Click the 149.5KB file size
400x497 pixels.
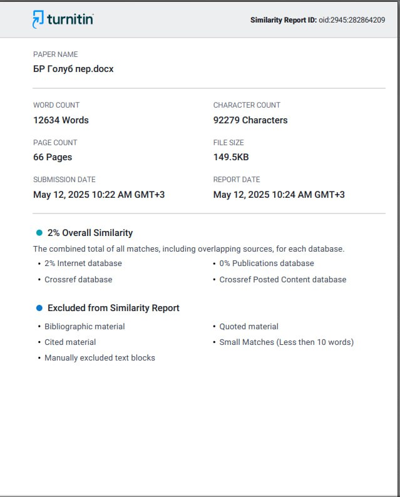(231, 157)
